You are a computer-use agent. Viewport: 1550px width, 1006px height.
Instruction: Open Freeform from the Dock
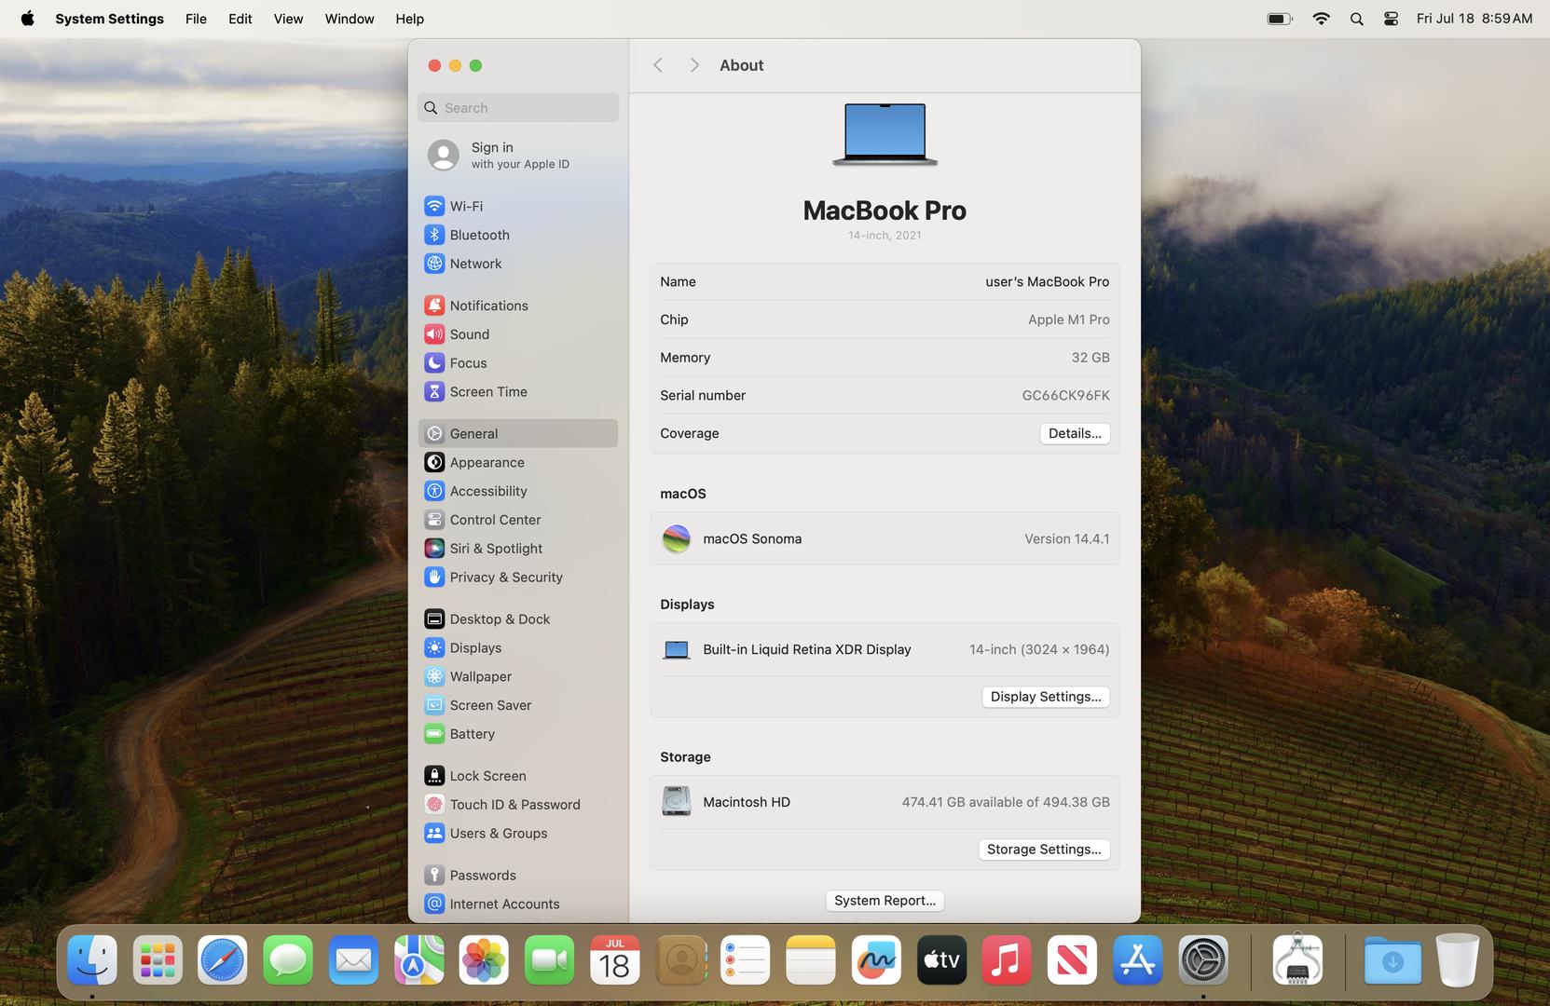coord(876,960)
